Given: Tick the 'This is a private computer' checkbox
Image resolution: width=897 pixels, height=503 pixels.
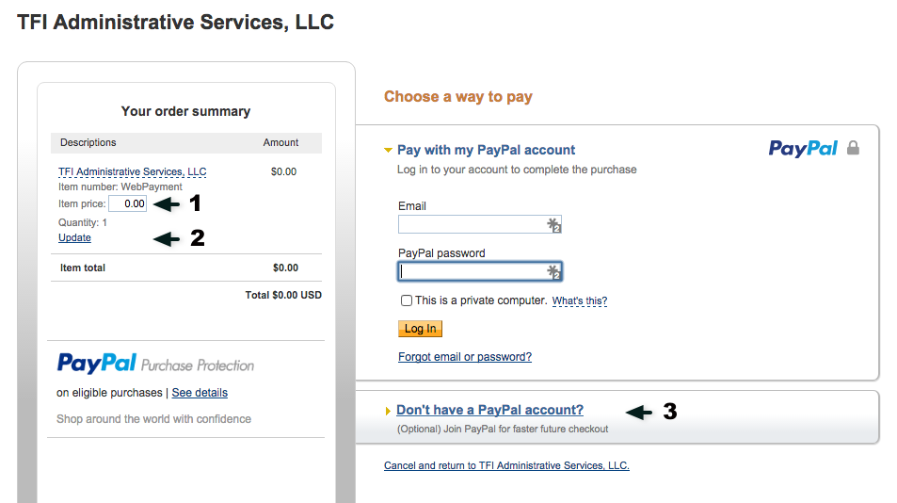Looking at the screenshot, I should click(407, 300).
